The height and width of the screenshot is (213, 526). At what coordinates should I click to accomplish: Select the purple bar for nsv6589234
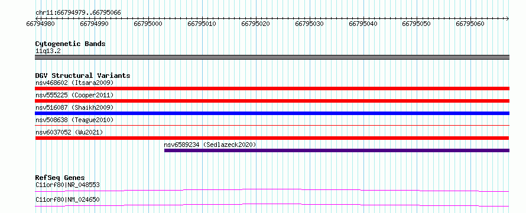pyautogui.click(x=337, y=150)
